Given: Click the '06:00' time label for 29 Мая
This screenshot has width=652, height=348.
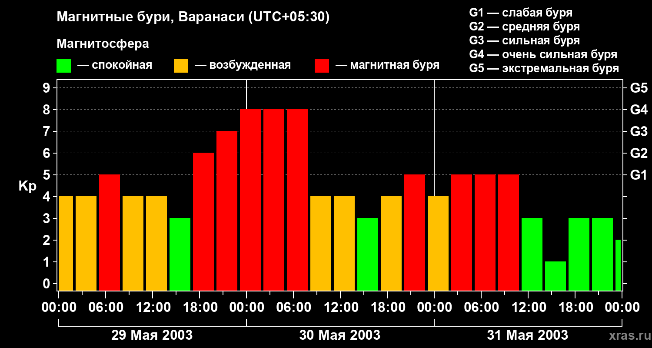Looking at the screenshot, I should [106, 307].
